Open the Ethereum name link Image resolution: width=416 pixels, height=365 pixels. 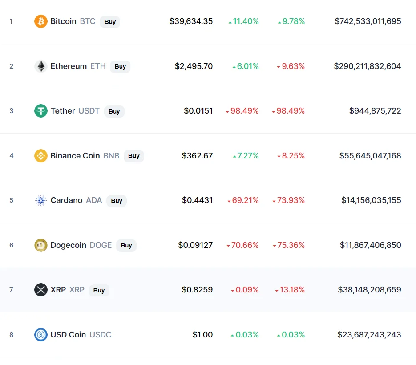click(69, 66)
